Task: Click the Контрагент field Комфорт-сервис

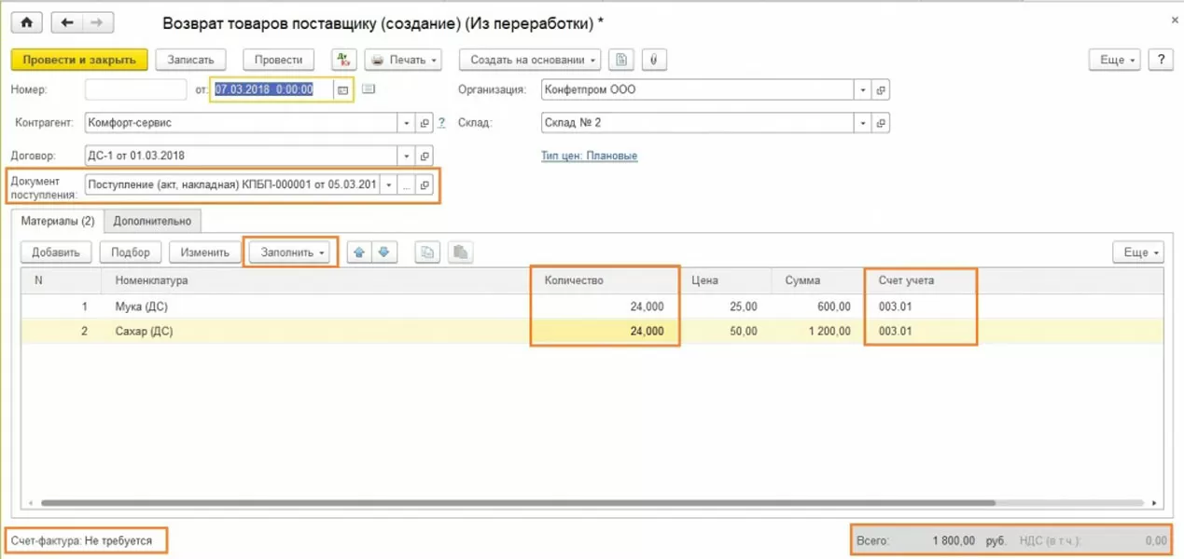Action: click(241, 123)
